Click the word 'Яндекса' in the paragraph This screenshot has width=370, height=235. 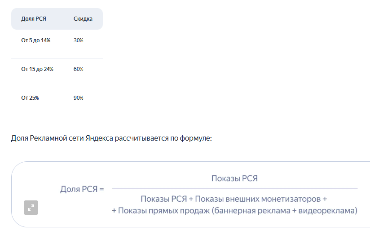click(x=99, y=138)
